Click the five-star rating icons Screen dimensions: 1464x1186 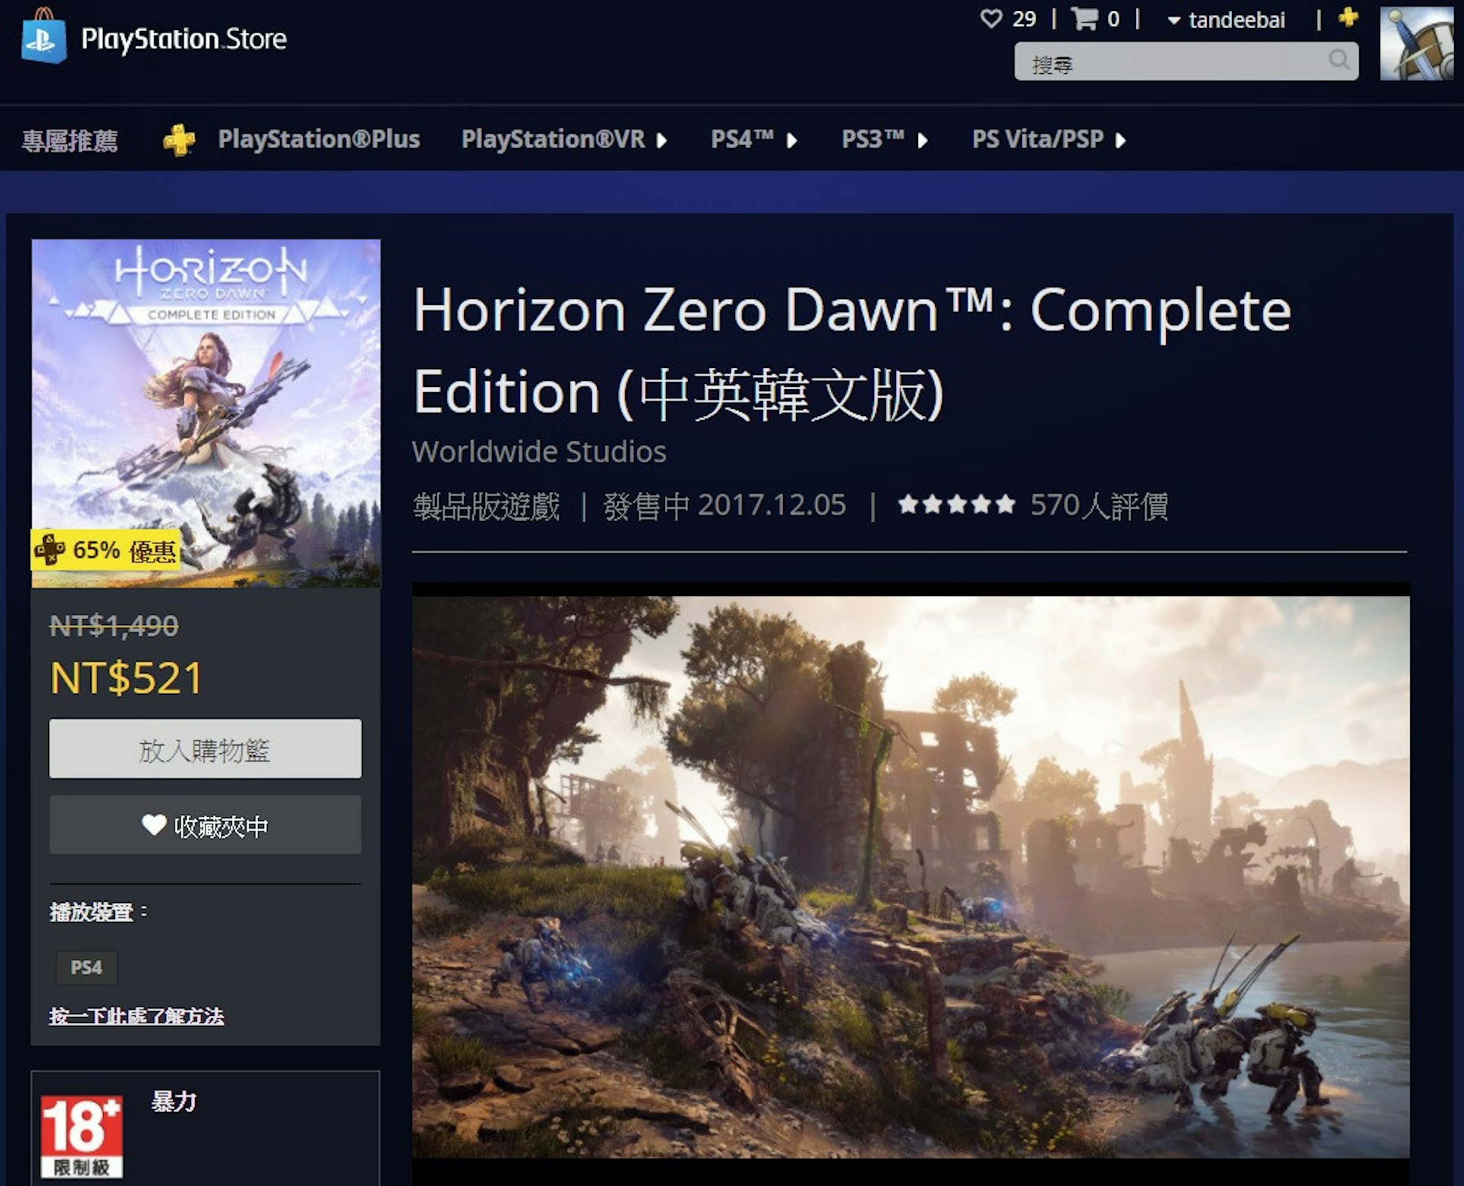(956, 504)
